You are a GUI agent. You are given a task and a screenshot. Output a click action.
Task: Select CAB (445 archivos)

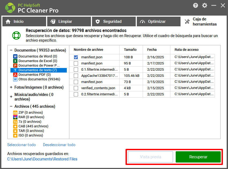point(33,126)
